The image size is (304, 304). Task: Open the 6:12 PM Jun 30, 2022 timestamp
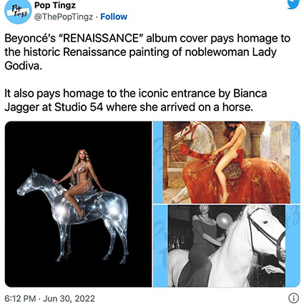tap(49, 298)
